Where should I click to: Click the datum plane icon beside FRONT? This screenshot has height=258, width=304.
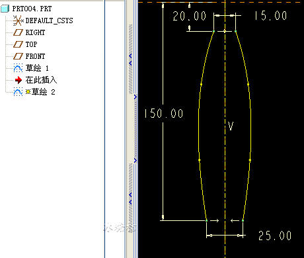(x=18, y=56)
